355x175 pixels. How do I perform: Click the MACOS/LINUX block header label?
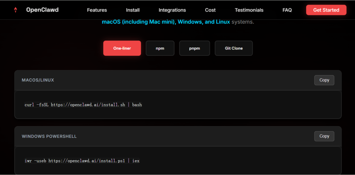(x=38, y=80)
